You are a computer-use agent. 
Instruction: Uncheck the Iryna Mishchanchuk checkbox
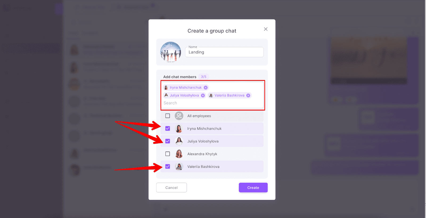coord(167,129)
